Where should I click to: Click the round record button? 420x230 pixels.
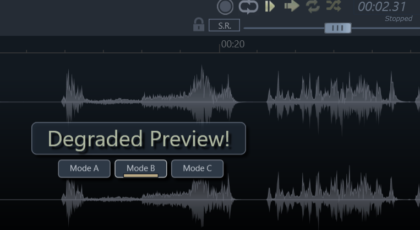[x=225, y=7]
